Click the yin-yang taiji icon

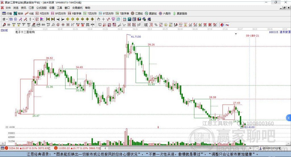click(222, 25)
